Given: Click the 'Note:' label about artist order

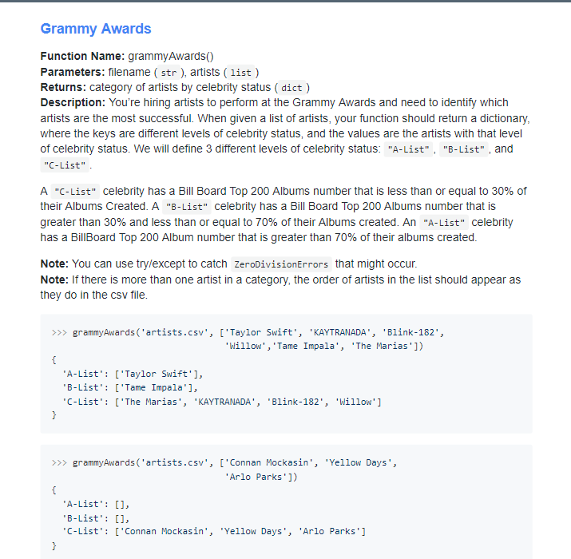Looking at the screenshot, I should [x=54, y=279].
